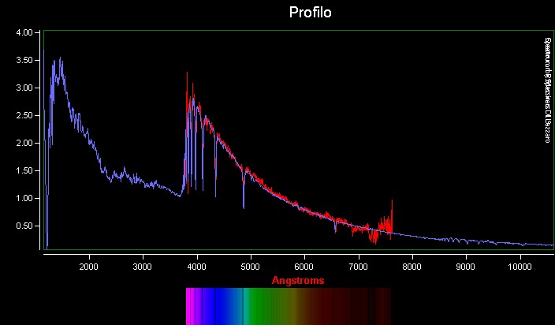Click the 3.00 tick label on vertical axis
This screenshot has width=555, height=325.
pos(27,88)
